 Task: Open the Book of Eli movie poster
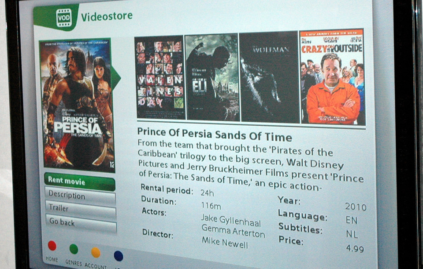[x=212, y=77]
